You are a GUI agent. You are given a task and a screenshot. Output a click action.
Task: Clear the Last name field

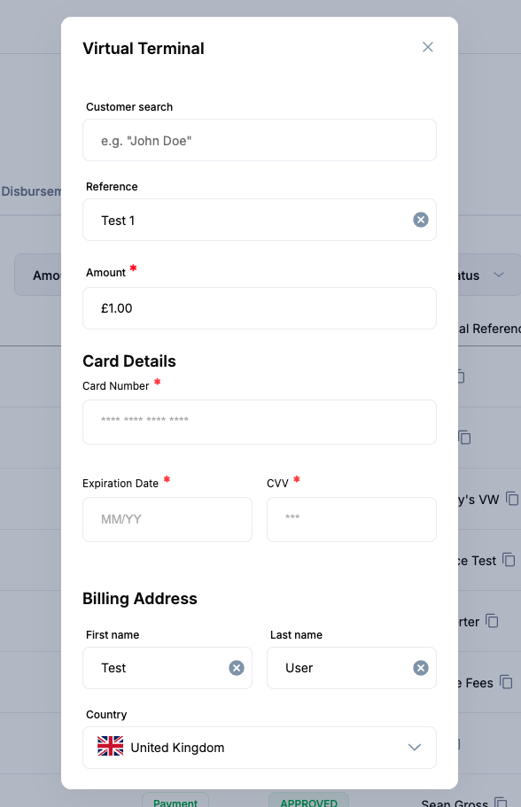[421, 668]
